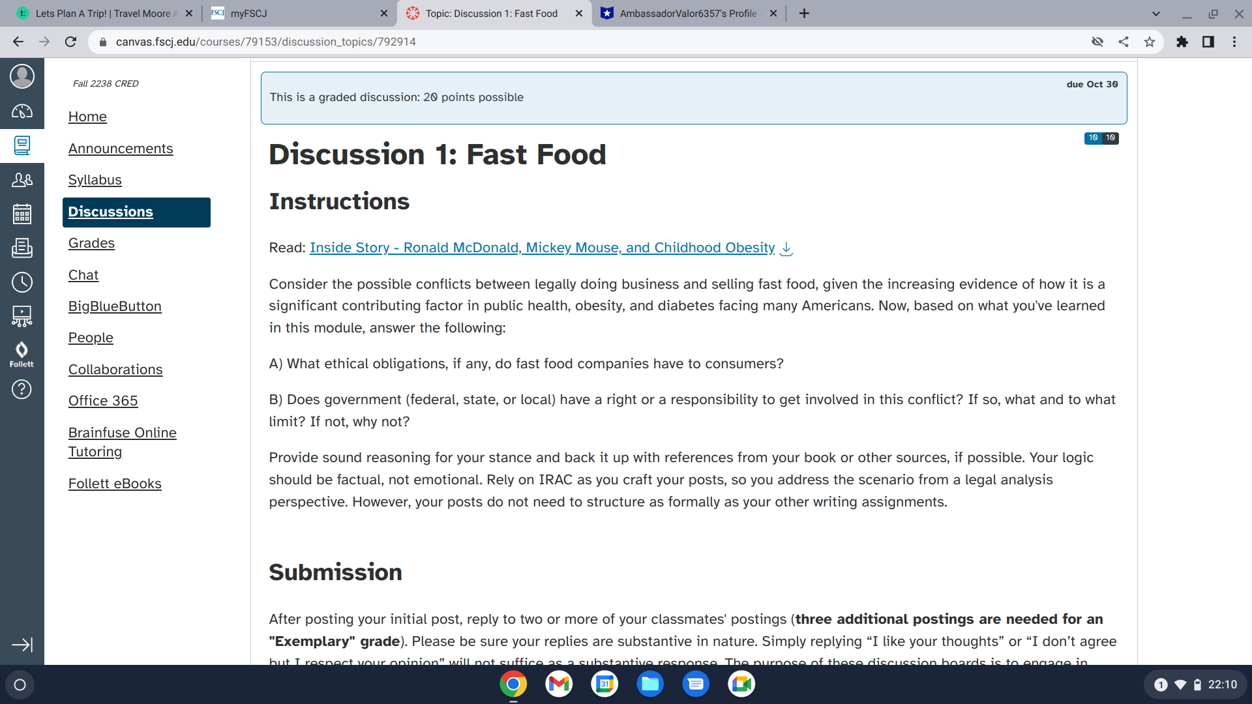Switch to the myFSCJ tab
Screen dimensions: 1252x704
[297, 14]
